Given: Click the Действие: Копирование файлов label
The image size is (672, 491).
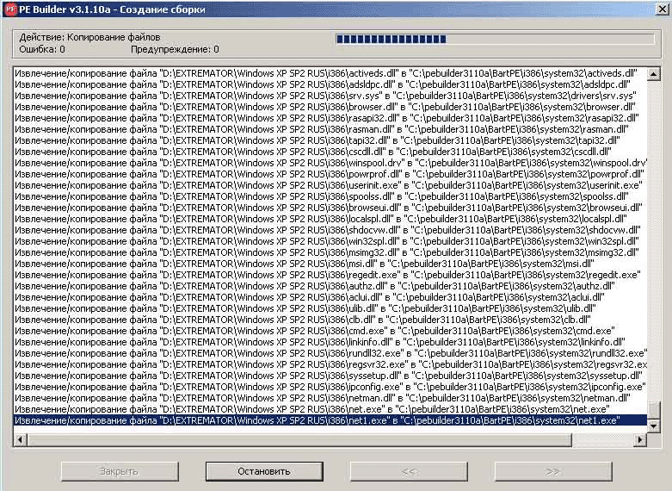Looking at the screenshot, I should pyautogui.click(x=90, y=37).
